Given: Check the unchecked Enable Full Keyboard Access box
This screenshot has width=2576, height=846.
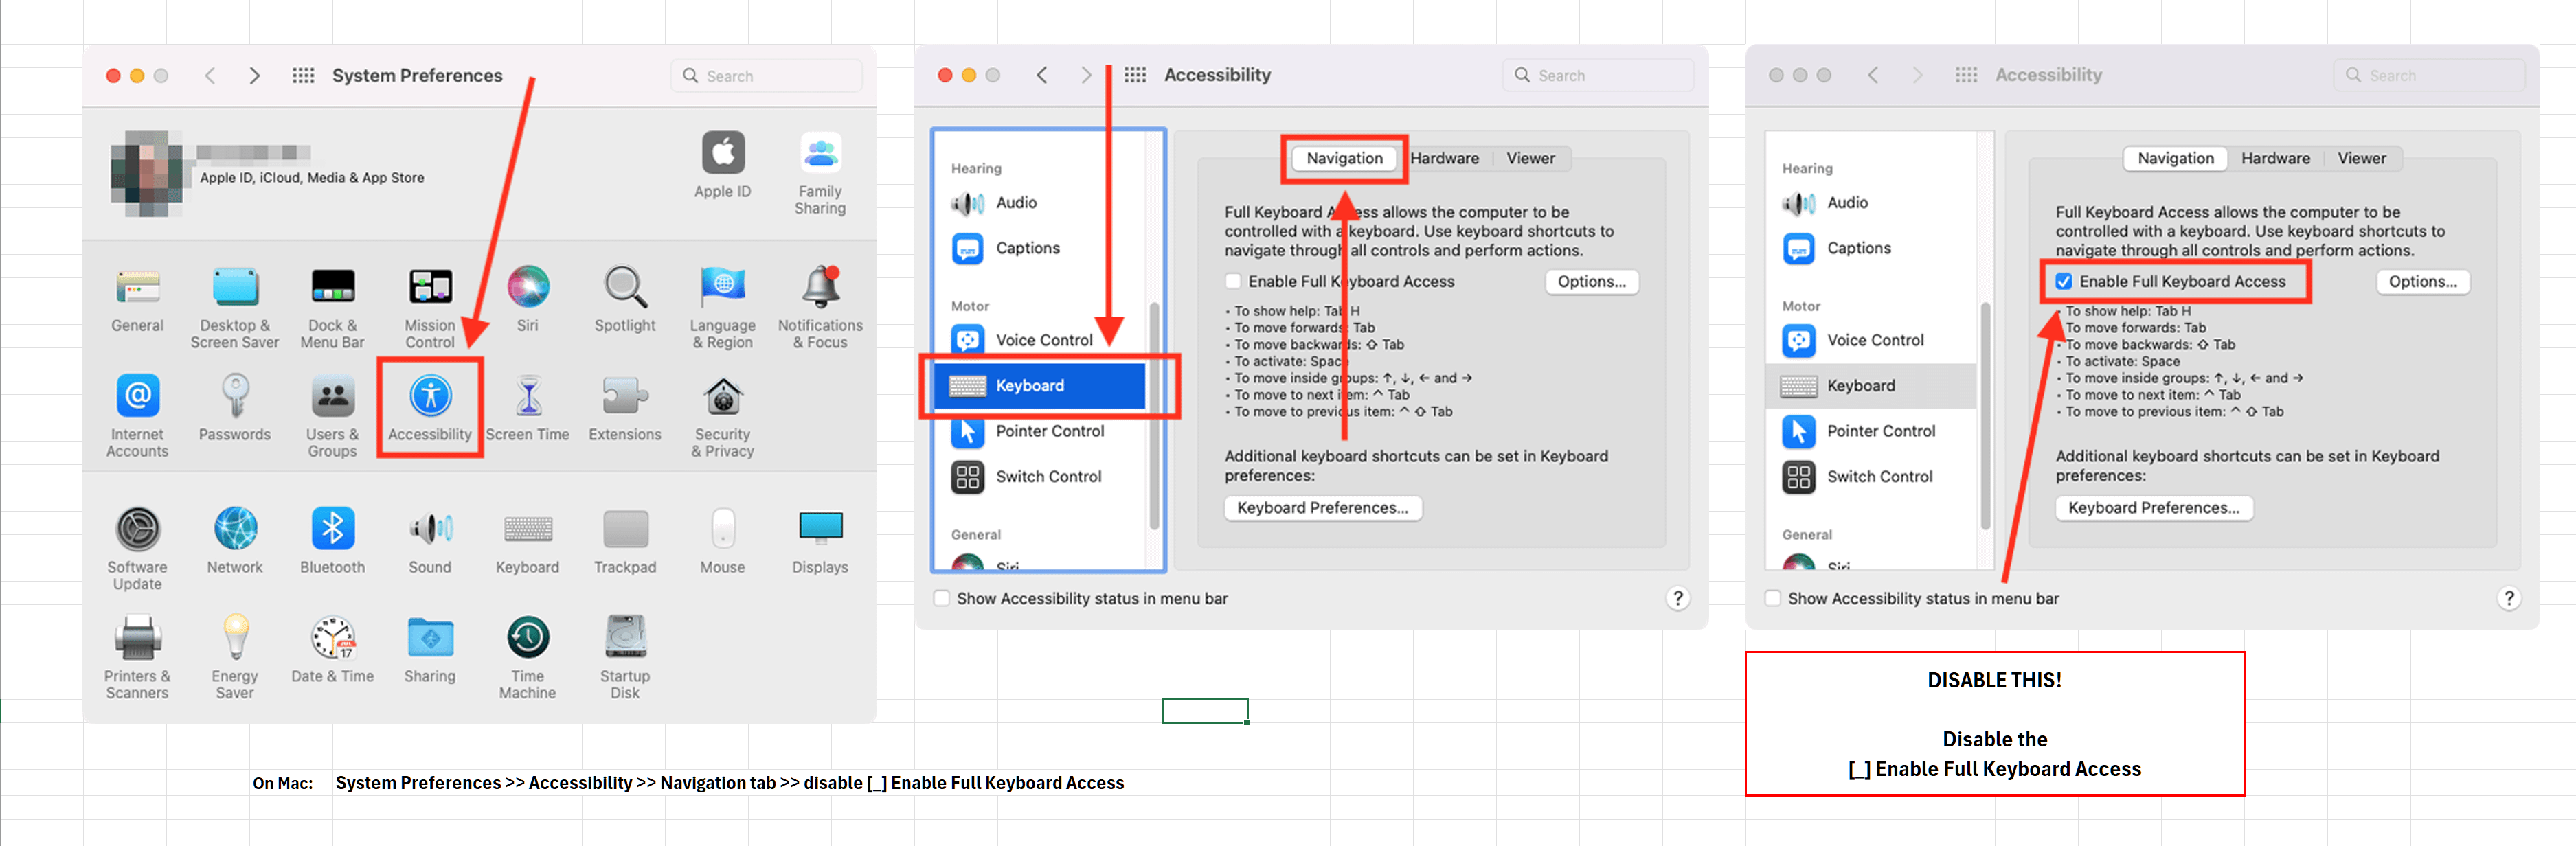Looking at the screenshot, I should (1233, 282).
